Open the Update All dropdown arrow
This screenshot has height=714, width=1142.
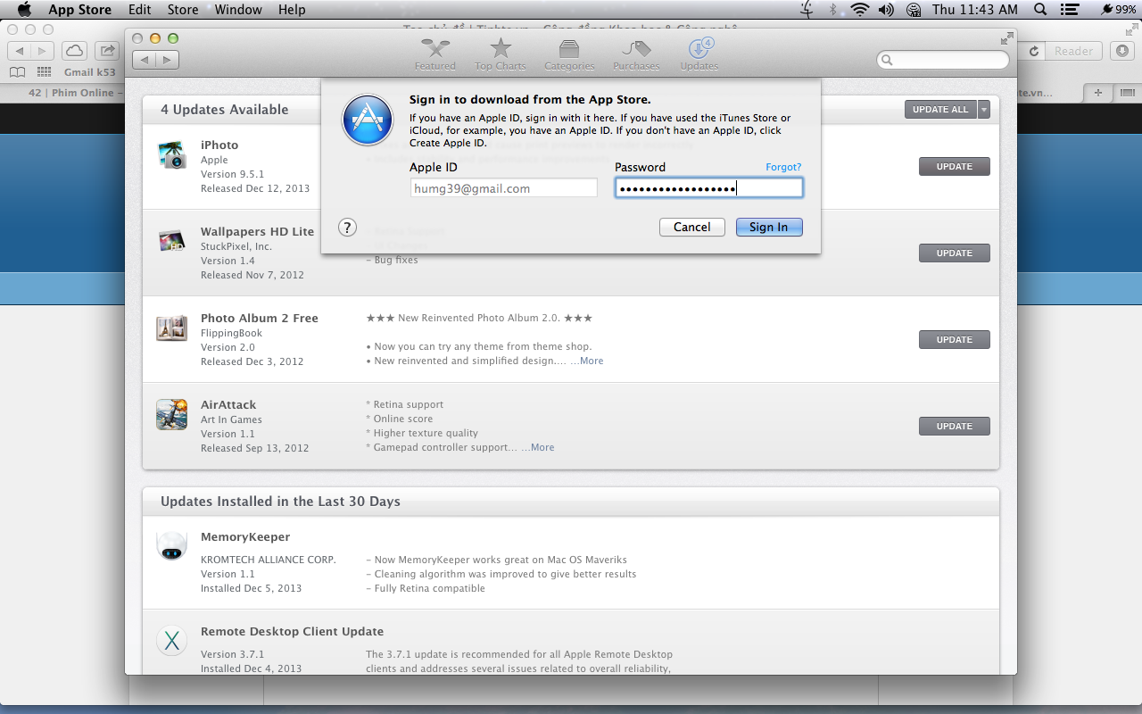pyautogui.click(x=984, y=110)
